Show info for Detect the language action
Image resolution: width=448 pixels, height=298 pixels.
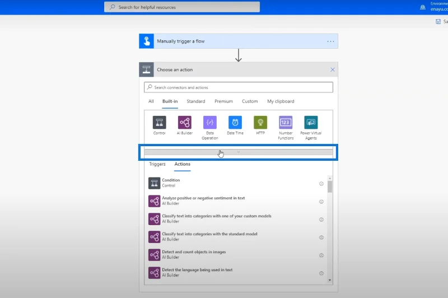[321, 273]
